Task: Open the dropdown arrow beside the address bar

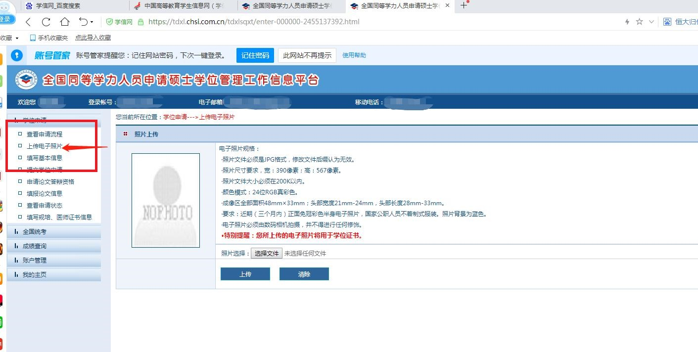Action: (651, 22)
